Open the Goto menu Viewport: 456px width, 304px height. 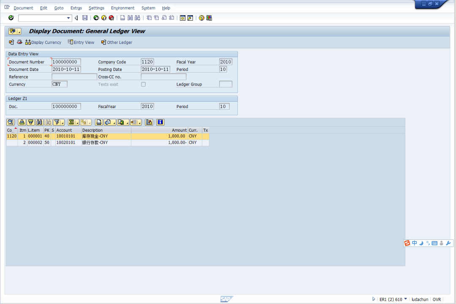59,8
